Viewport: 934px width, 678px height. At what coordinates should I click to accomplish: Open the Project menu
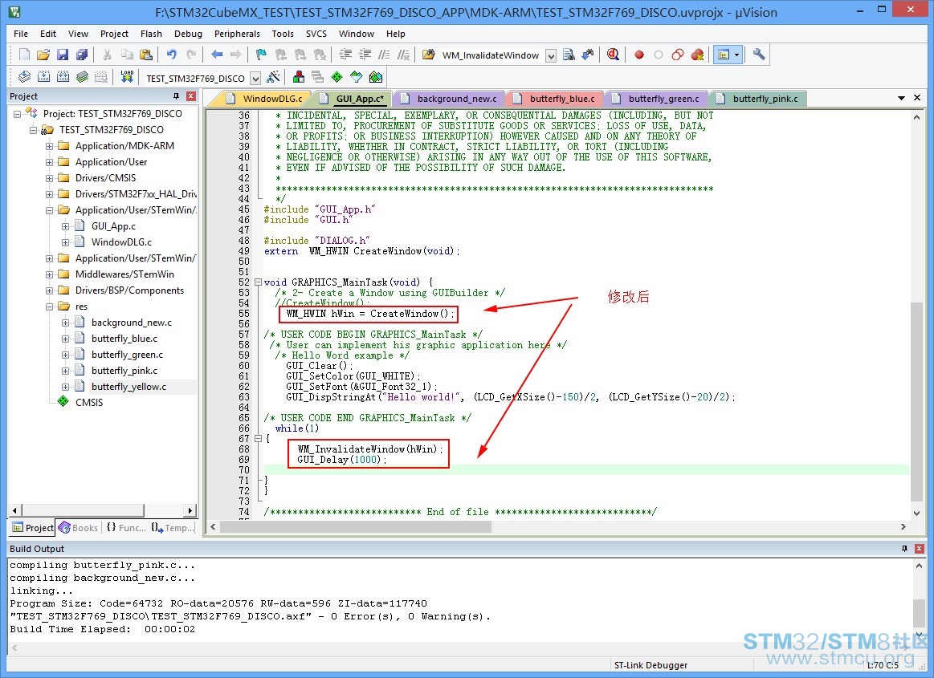point(114,34)
